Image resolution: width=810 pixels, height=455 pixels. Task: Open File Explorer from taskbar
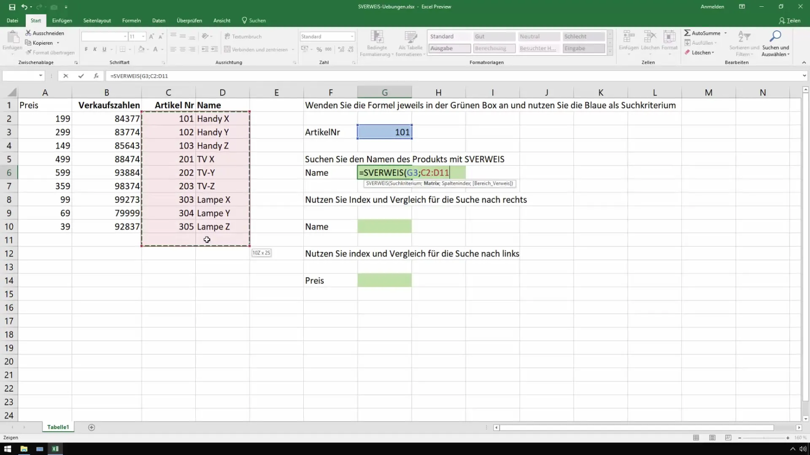24,449
